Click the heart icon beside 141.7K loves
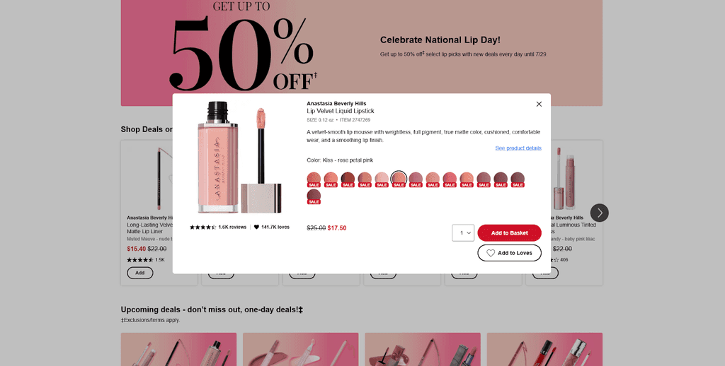 256,227
